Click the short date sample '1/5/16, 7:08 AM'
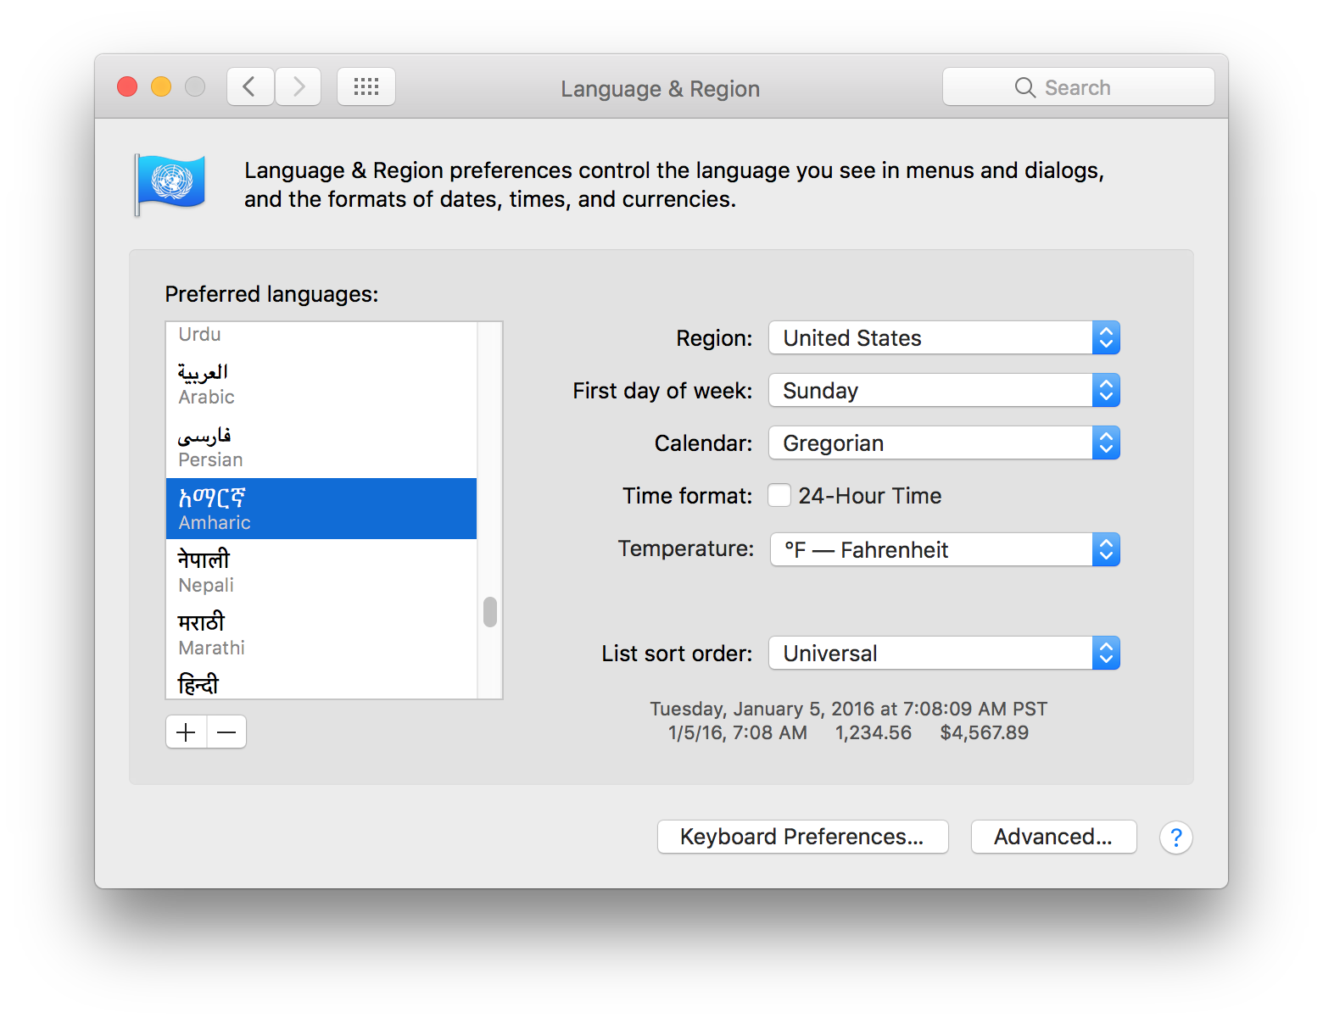This screenshot has width=1323, height=1024. pyautogui.click(x=737, y=732)
